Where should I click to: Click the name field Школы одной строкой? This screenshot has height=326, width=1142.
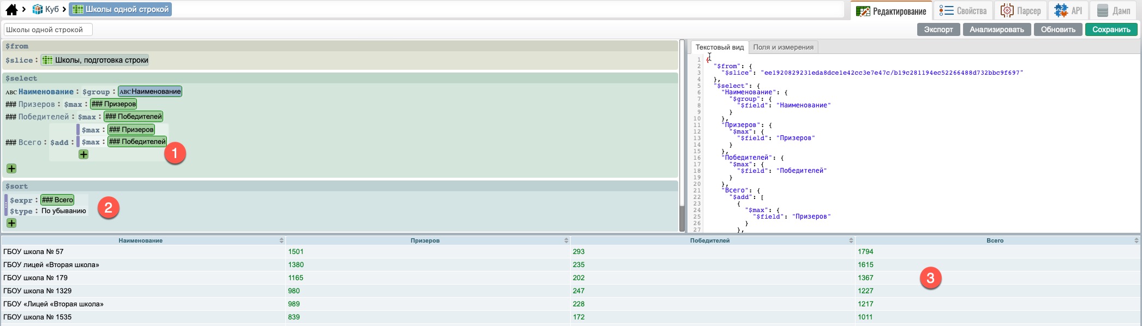pyautogui.click(x=48, y=29)
